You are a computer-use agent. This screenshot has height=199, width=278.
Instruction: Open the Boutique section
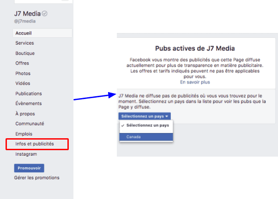(25, 53)
